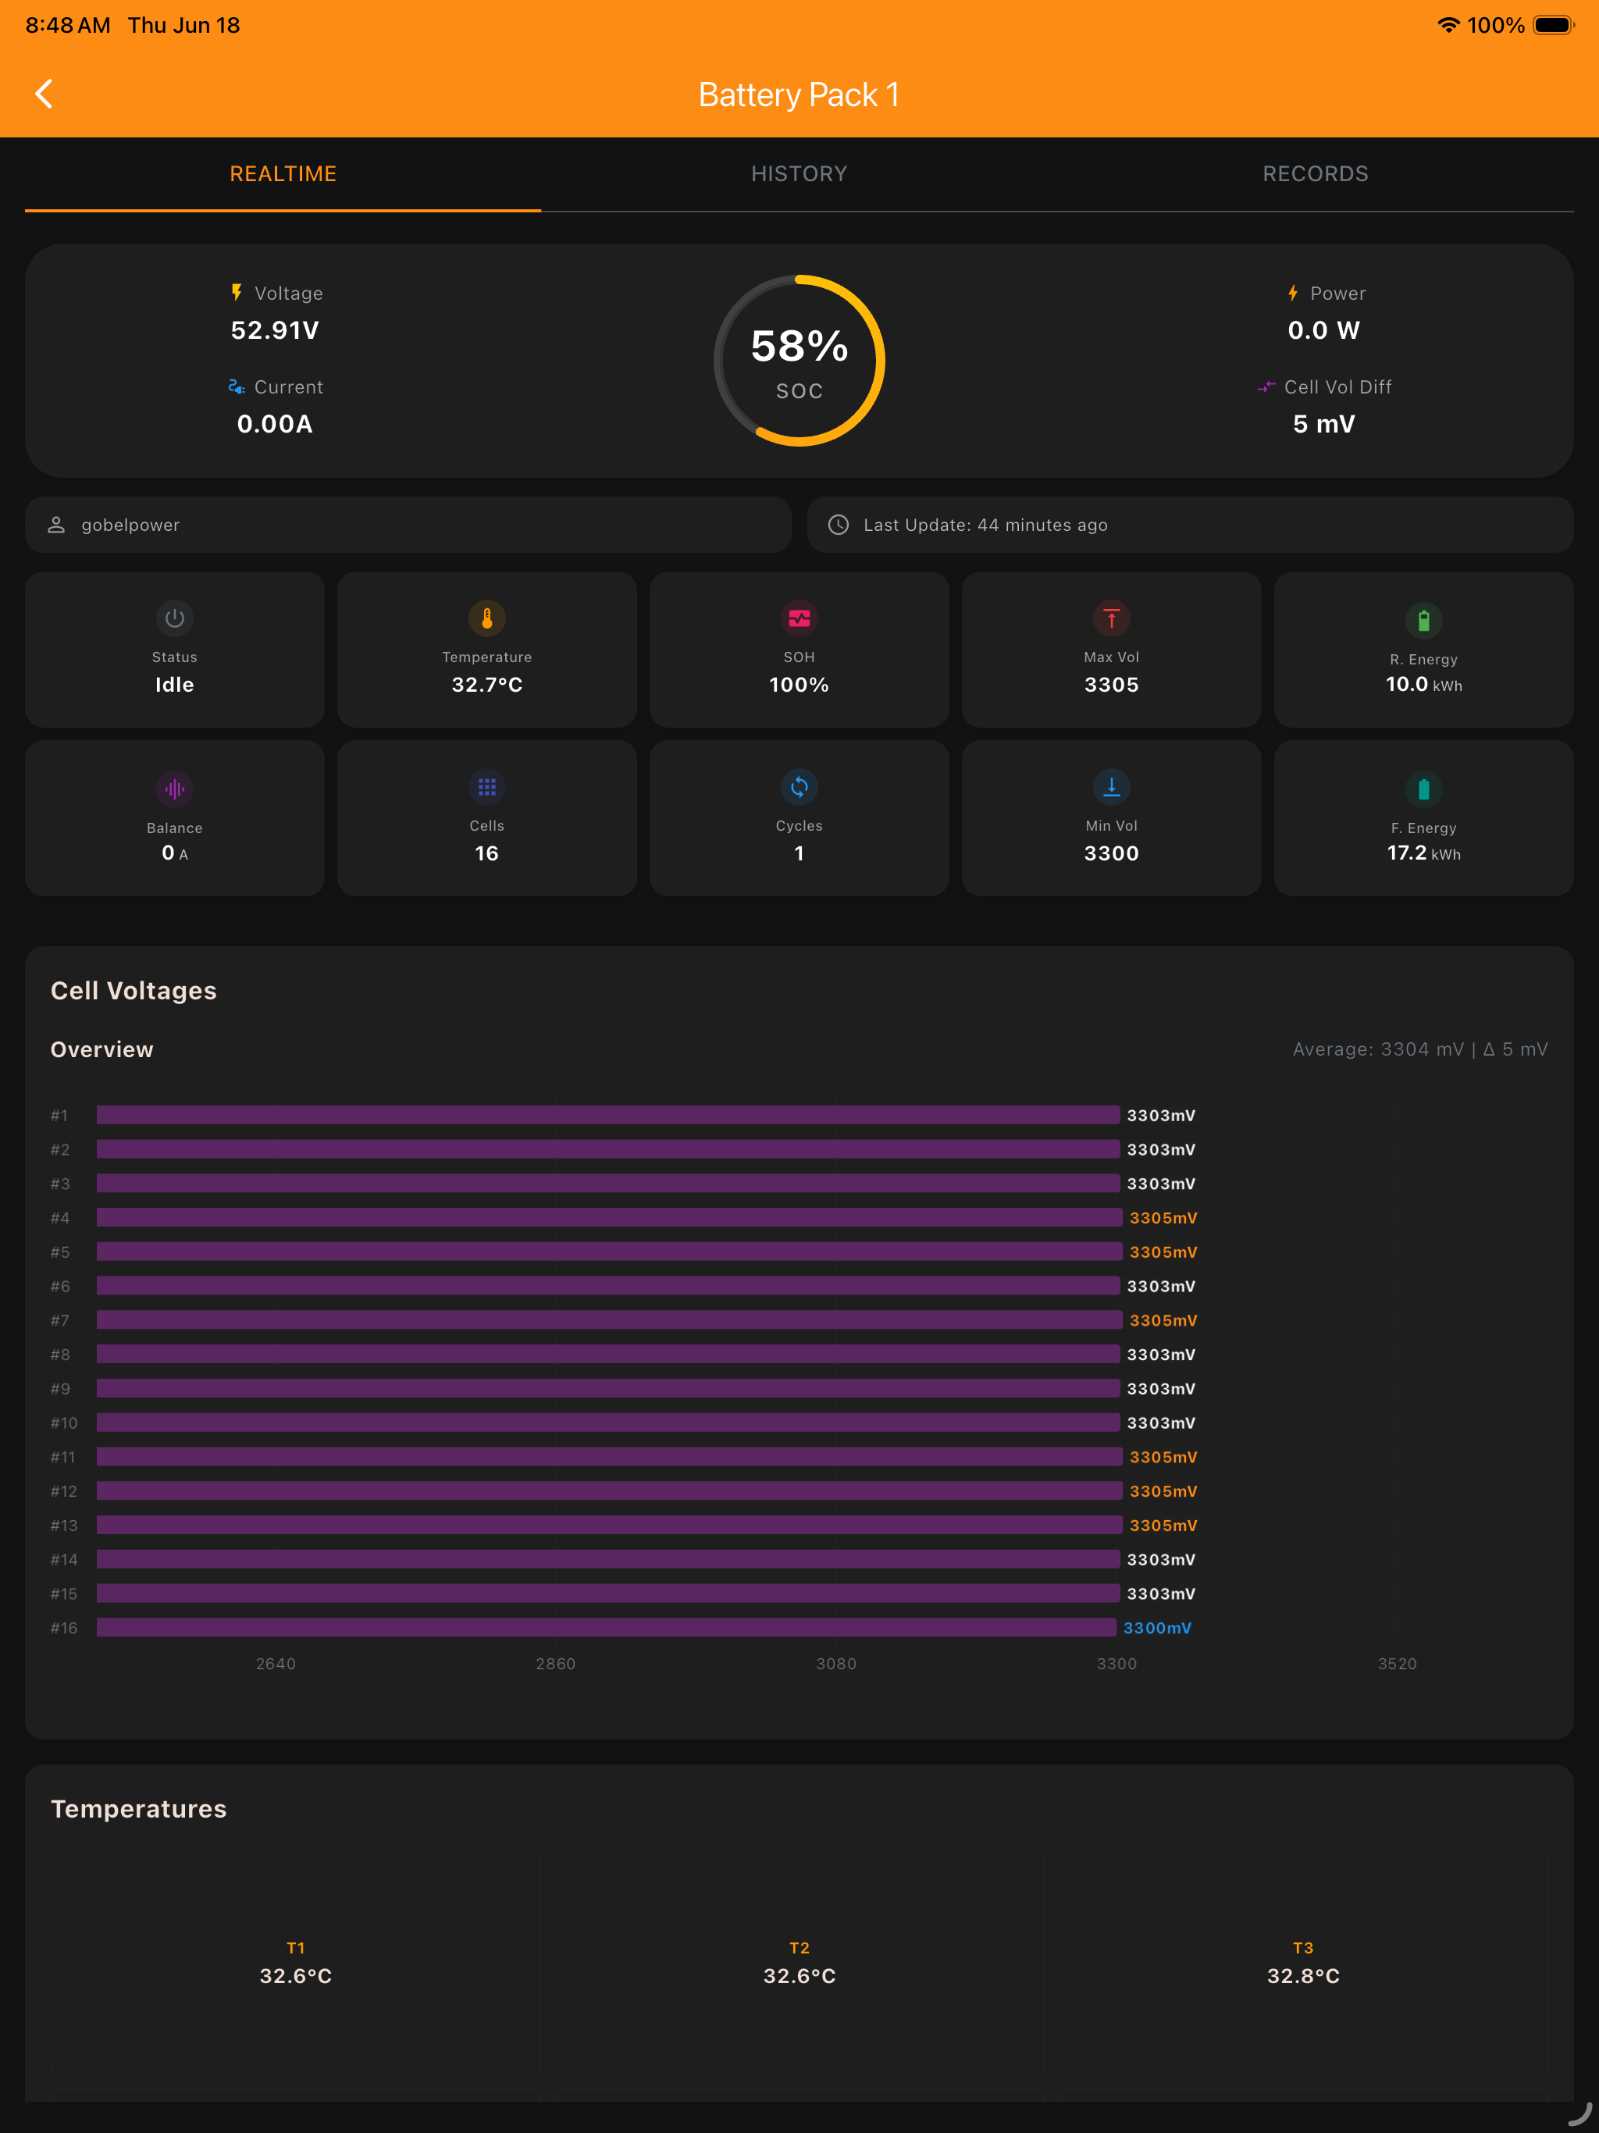Tap cell #16 voltage bar
The width and height of the screenshot is (1599, 2133).
pos(607,1627)
